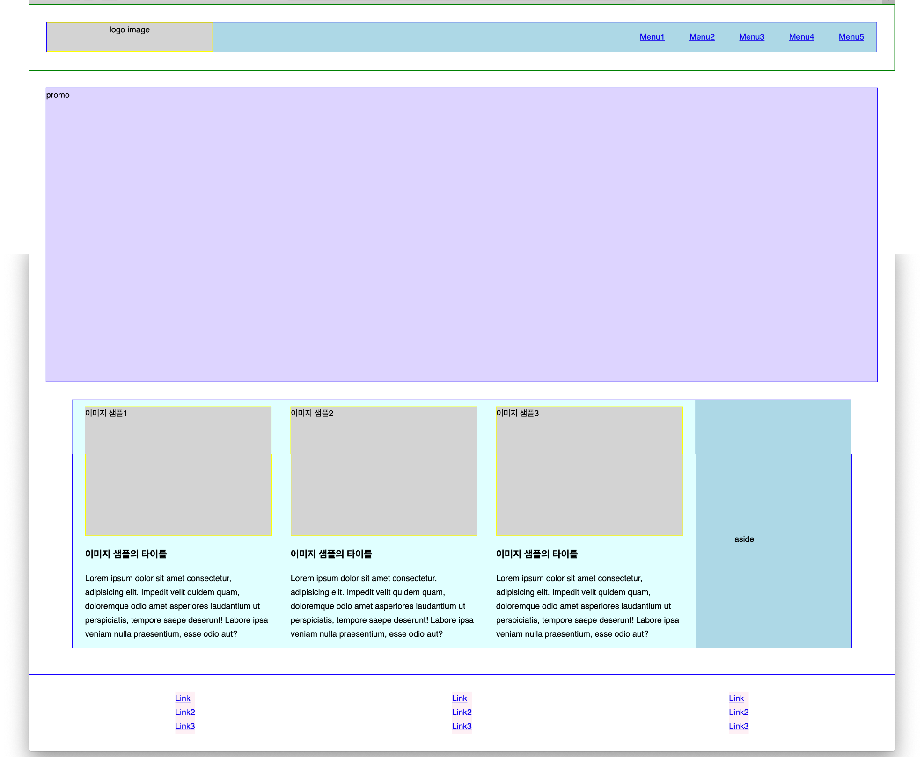
Task: Open the Menu1 navigation link
Action: coord(652,37)
